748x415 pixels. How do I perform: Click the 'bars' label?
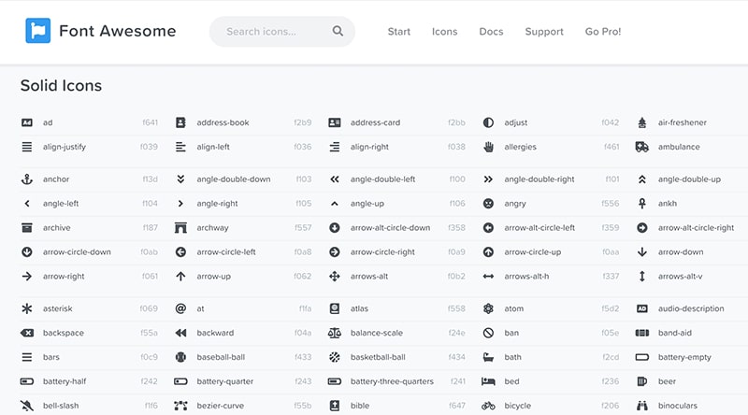point(51,357)
